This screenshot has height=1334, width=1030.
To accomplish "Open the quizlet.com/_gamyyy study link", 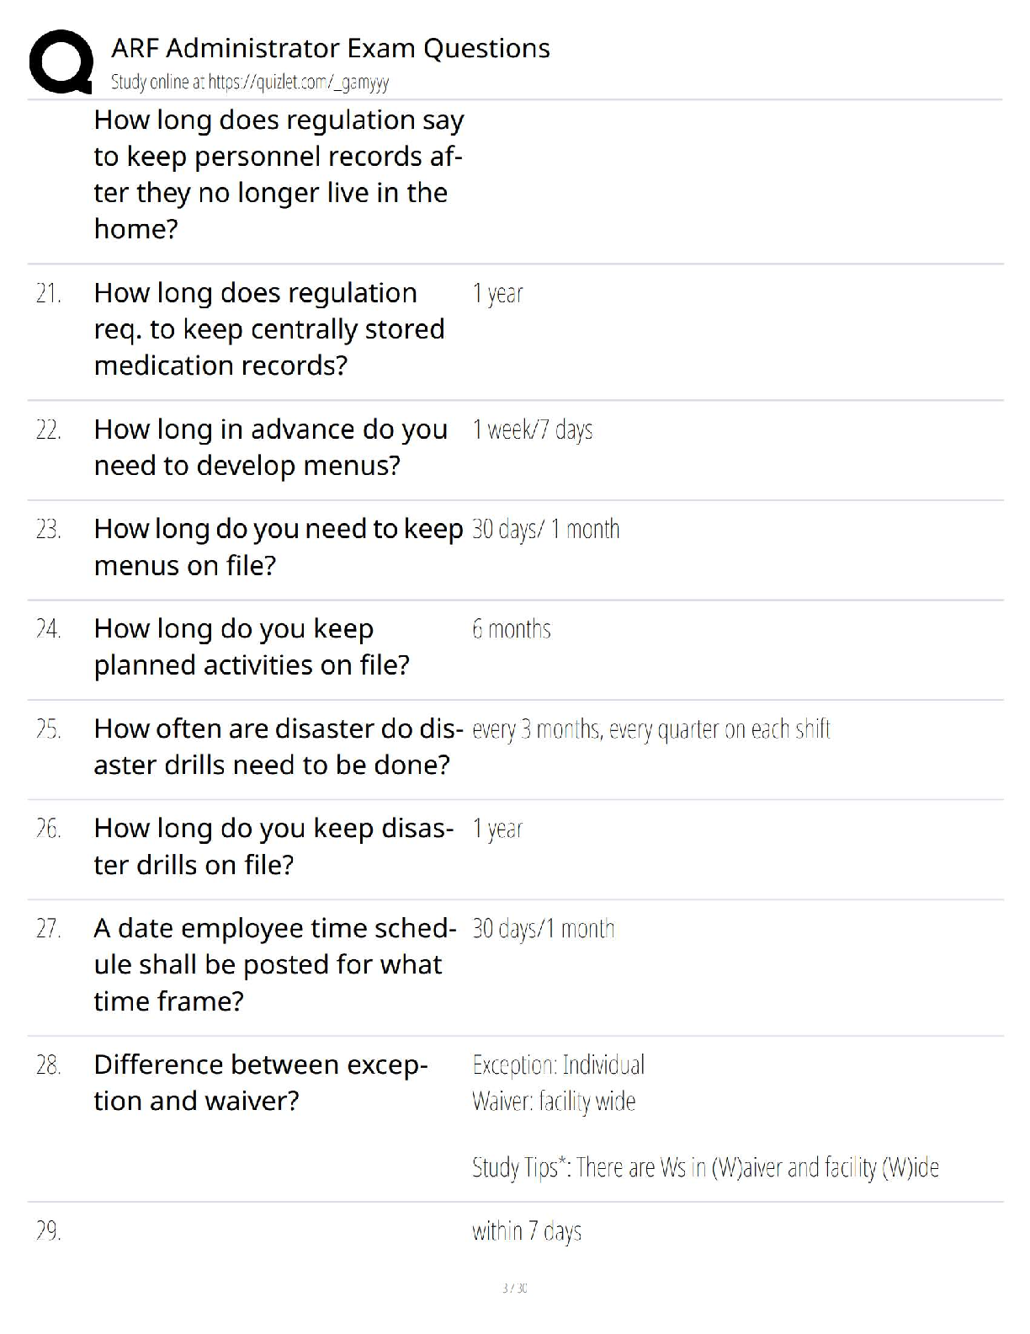I will tap(250, 82).
